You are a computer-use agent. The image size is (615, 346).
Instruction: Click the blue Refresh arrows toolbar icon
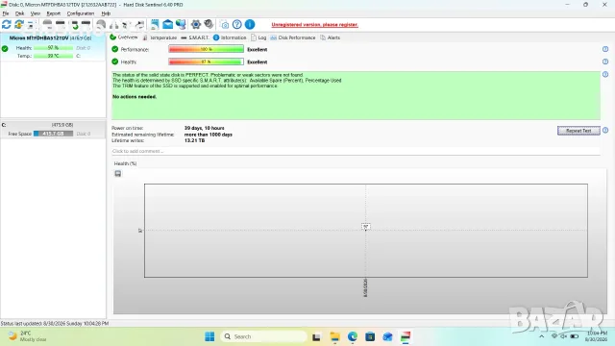click(7, 24)
